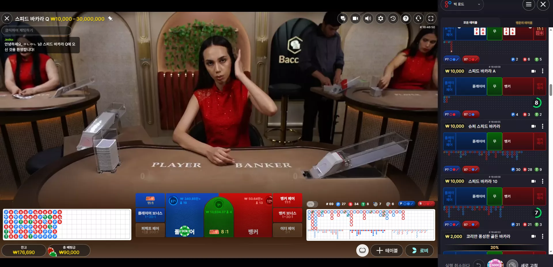Bet 플레이어 on 슈퍼 스피드 바카라
Image resolution: width=553 pixels, height=267 pixels.
coord(471,141)
